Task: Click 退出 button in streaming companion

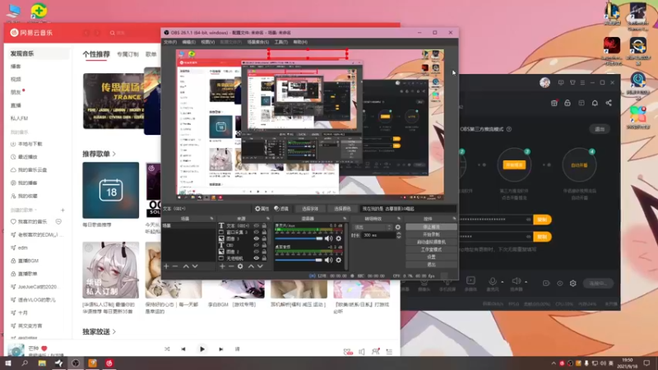Action: pos(600,129)
